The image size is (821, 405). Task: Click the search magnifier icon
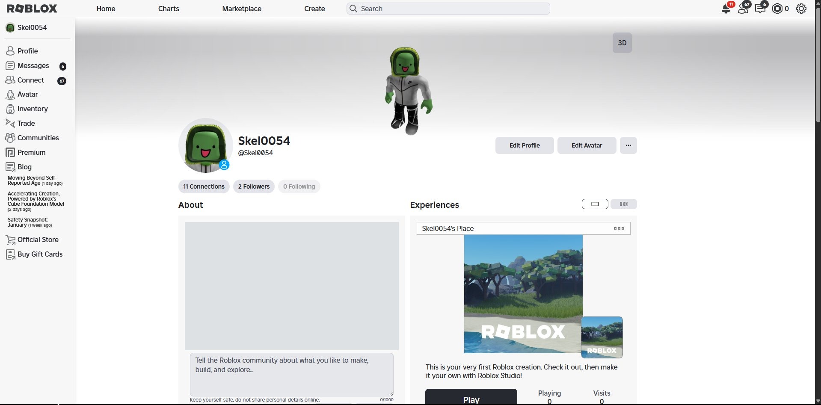(353, 9)
